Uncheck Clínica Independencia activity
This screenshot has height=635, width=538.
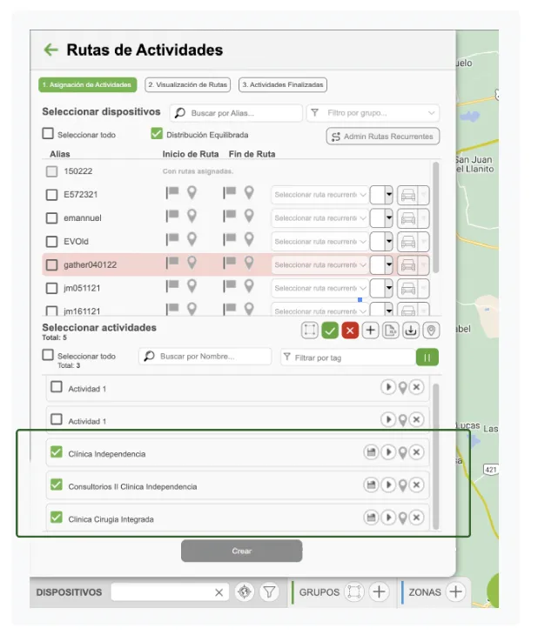click(x=57, y=451)
